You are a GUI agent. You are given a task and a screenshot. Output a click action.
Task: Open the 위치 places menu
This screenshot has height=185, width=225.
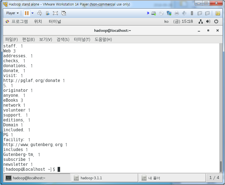pyautogui.click(x=38, y=21)
